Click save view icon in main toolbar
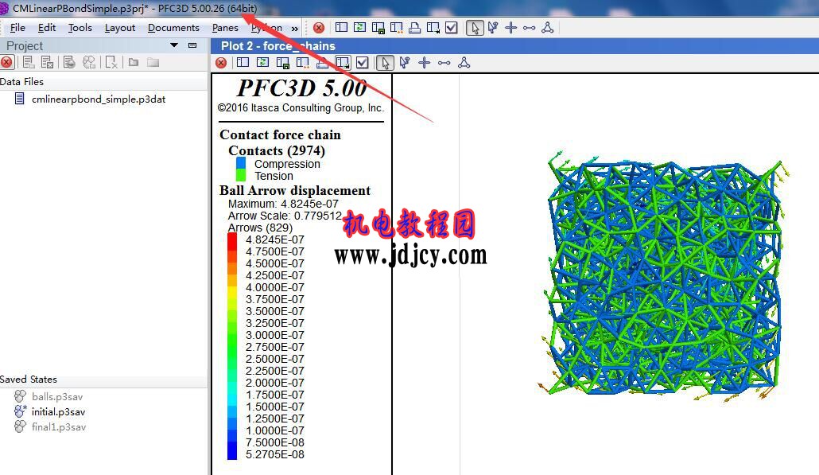This screenshot has width=819, height=475. [378, 28]
